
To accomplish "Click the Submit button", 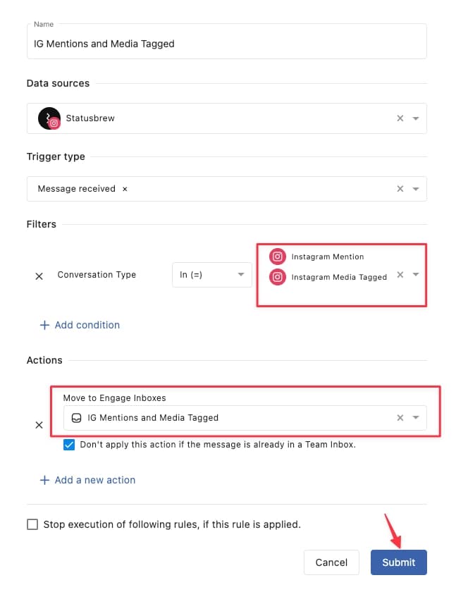I will pos(398,562).
